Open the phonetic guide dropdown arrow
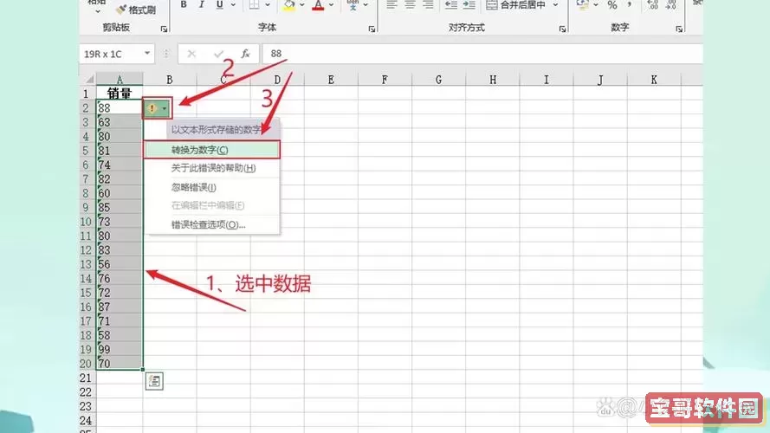 pyautogui.click(x=366, y=5)
